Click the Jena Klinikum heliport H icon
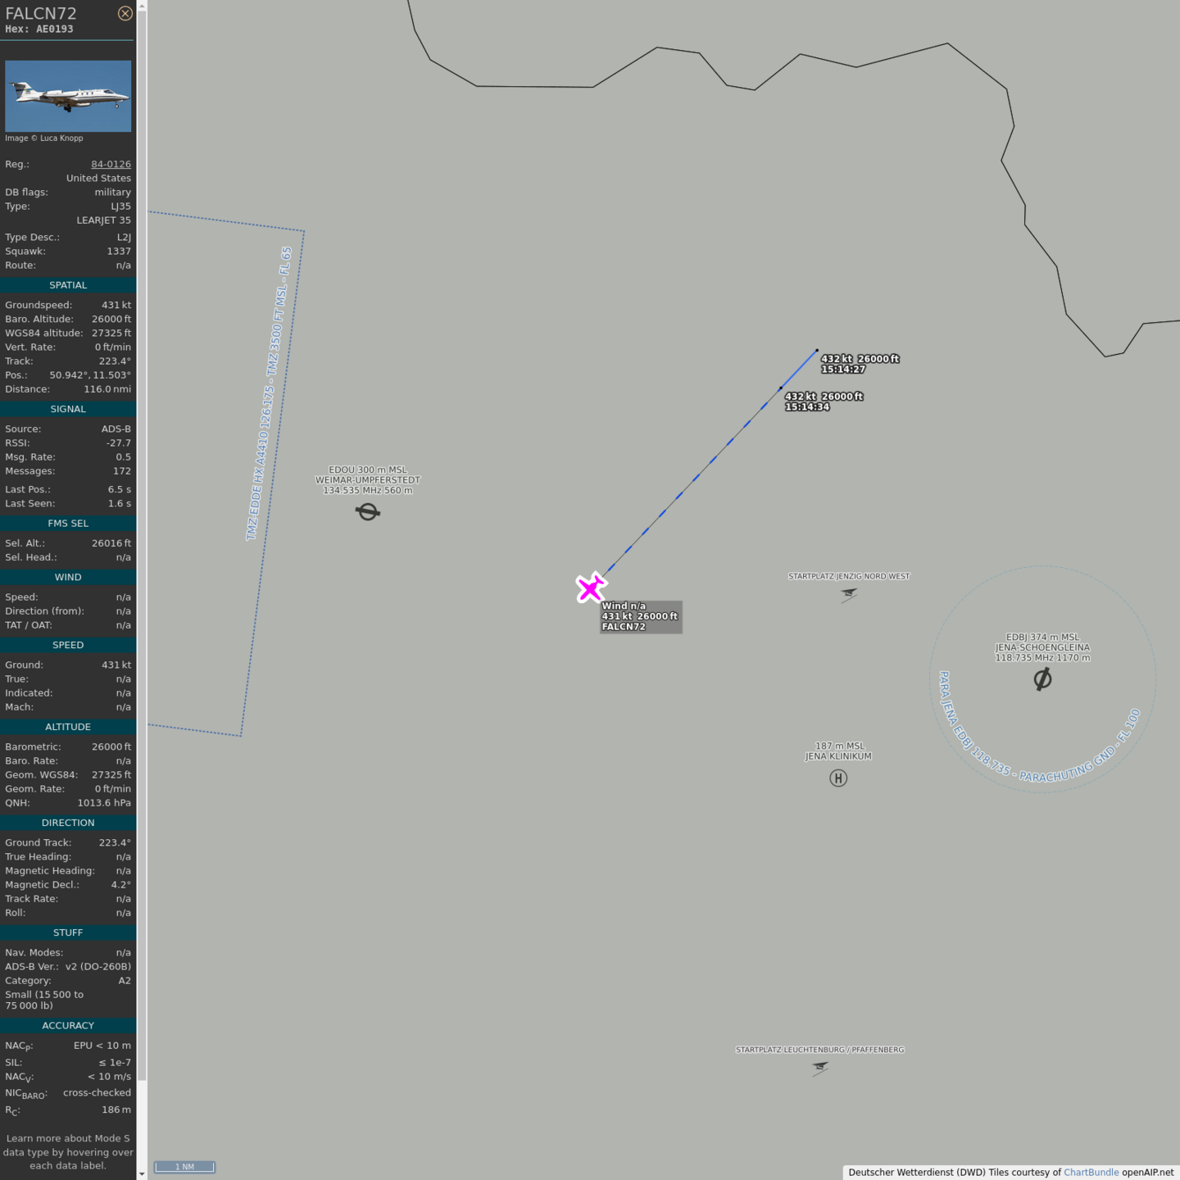The height and width of the screenshot is (1180, 1180). [837, 778]
